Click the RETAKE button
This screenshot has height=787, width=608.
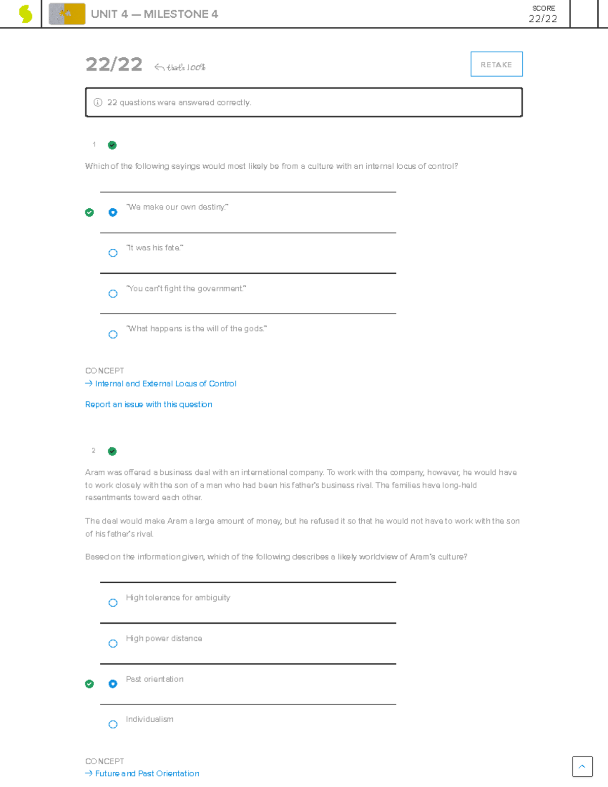497,64
